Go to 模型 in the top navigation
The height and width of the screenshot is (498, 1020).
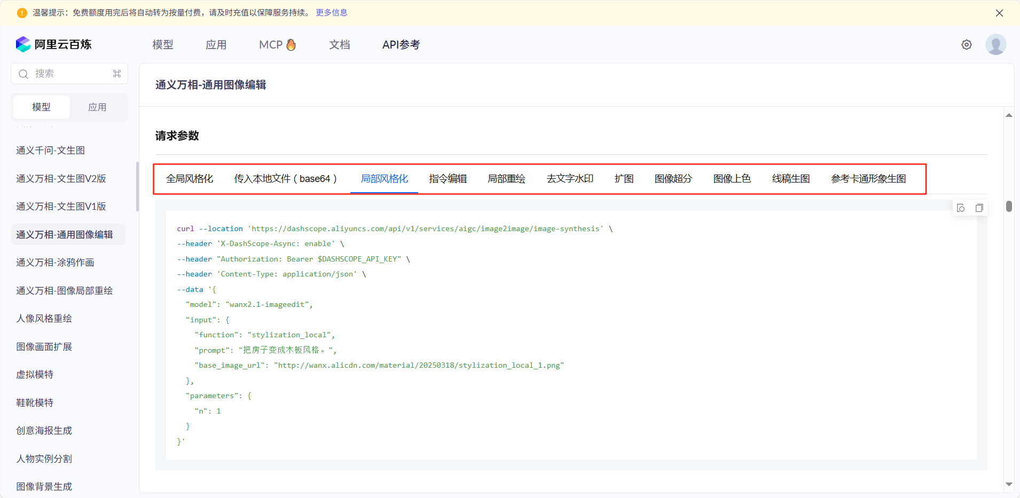click(163, 45)
